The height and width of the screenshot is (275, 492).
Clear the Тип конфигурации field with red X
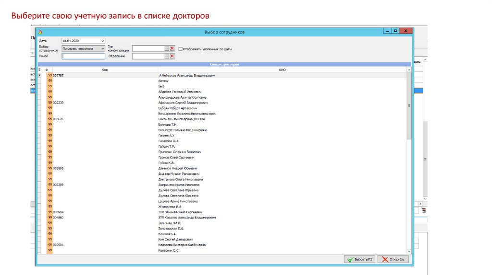click(x=172, y=48)
